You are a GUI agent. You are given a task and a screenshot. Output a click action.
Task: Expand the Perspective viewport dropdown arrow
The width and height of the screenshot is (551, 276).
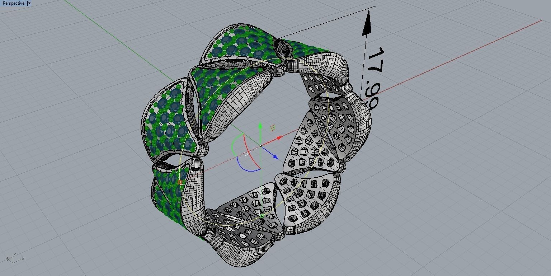[29, 3]
